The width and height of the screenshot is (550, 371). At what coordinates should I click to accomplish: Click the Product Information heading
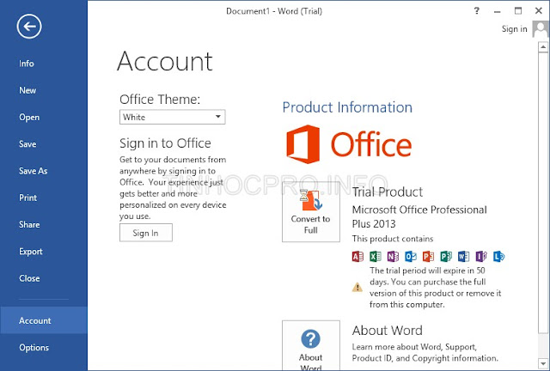click(347, 107)
